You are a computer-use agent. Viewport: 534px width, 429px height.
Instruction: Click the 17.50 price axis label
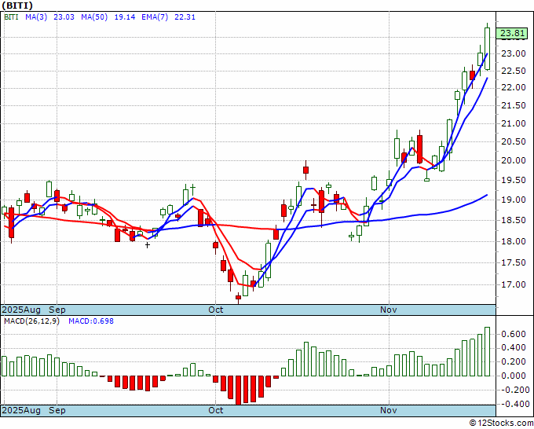(x=514, y=262)
